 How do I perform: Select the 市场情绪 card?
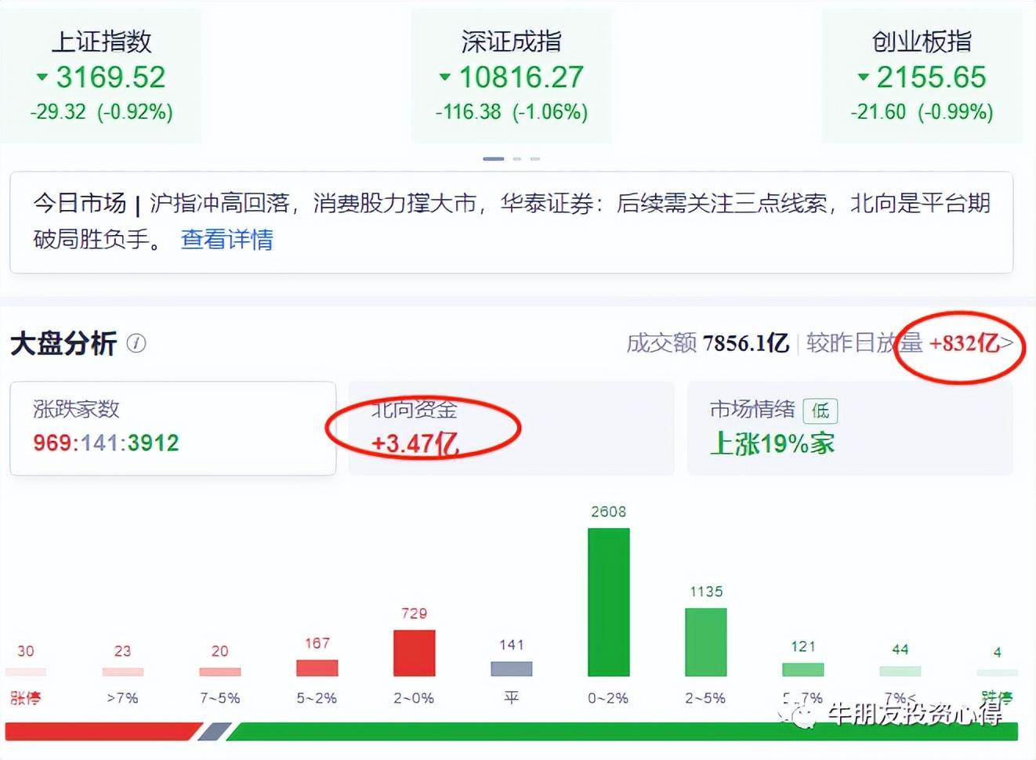click(x=849, y=428)
